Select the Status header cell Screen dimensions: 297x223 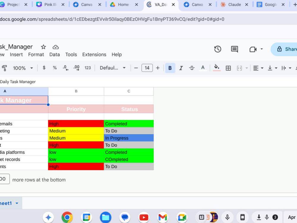tap(129, 109)
